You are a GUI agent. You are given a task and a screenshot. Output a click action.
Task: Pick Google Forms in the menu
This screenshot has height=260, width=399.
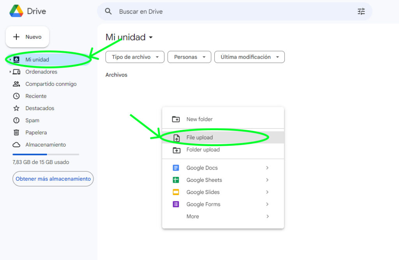[x=223, y=204]
